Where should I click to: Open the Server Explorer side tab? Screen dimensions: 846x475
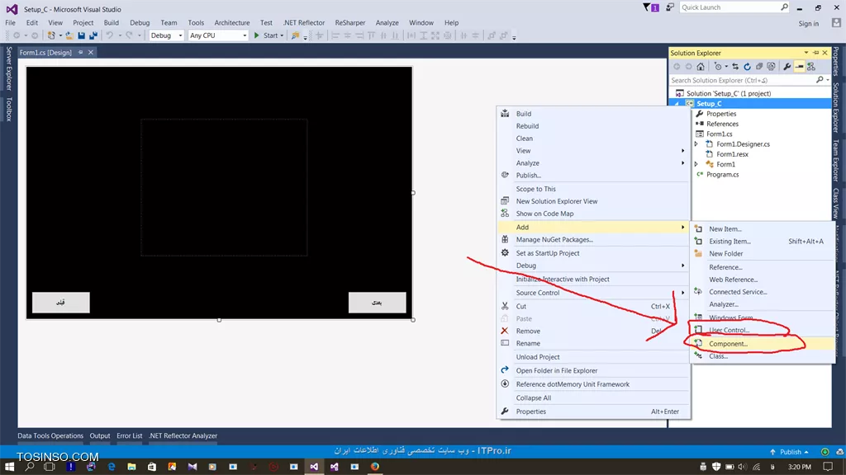tap(8, 68)
